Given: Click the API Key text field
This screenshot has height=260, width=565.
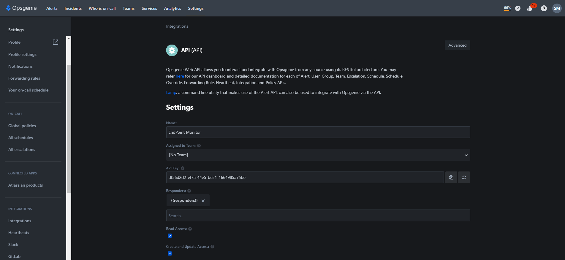Looking at the screenshot, I should [x=305, y=177].
